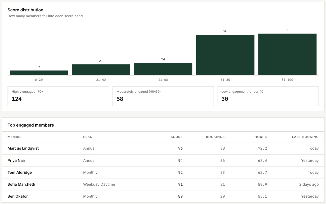This screenshot has height=204, width=326.
Task: Click the 41–60 score band bar
Action: pos(163,69)
